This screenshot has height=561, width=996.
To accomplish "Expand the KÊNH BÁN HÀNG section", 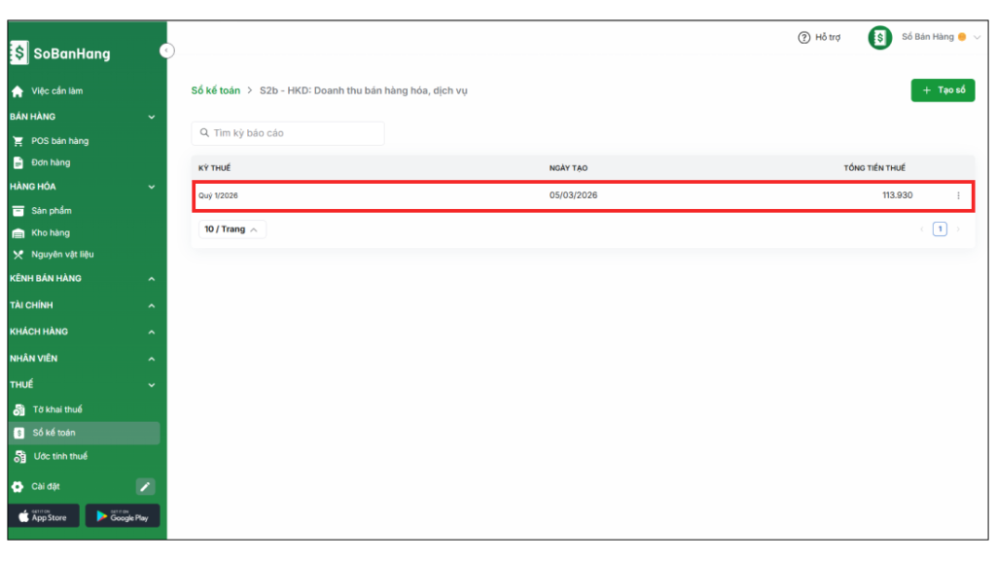I will click(x=152, y=279).
